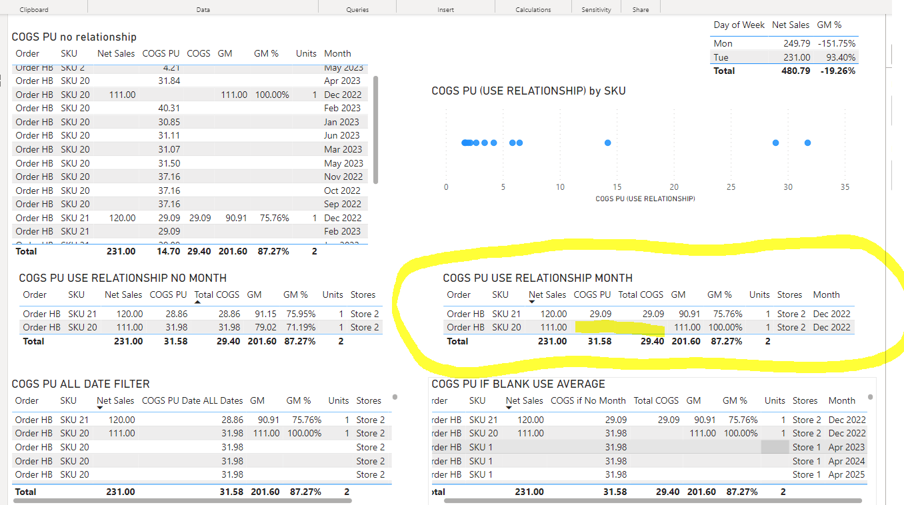This screenshot has height=505, width=904.
Task: Click the May 2023 row with 31.50
Action: pos(190,163)
